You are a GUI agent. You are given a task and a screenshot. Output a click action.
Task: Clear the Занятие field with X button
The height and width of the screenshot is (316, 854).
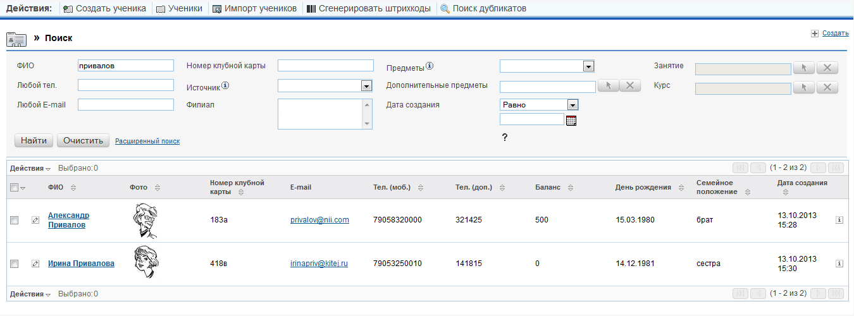827,68
